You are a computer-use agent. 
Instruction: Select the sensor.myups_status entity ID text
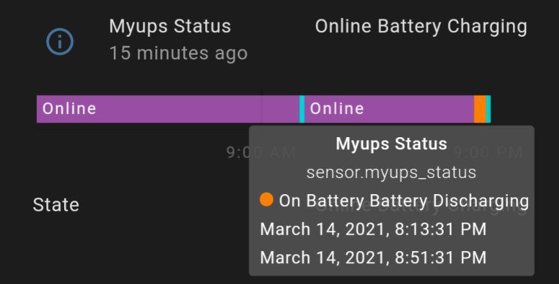coord(391,173)
